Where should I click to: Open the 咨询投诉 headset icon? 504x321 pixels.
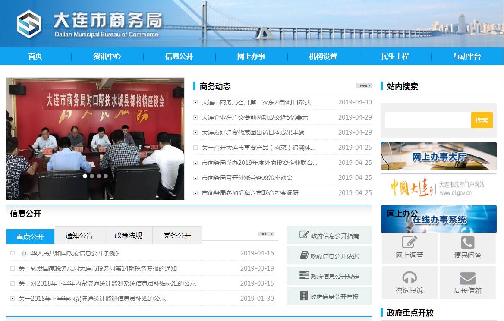[x=409, y=277]
